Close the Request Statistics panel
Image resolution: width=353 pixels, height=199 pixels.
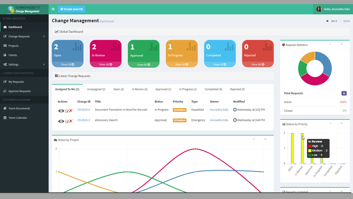pyautogui.click(x=341, y=44)
